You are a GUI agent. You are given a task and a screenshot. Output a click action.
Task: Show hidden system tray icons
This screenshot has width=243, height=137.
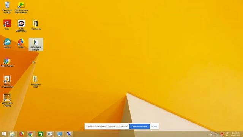coord(207,134)
